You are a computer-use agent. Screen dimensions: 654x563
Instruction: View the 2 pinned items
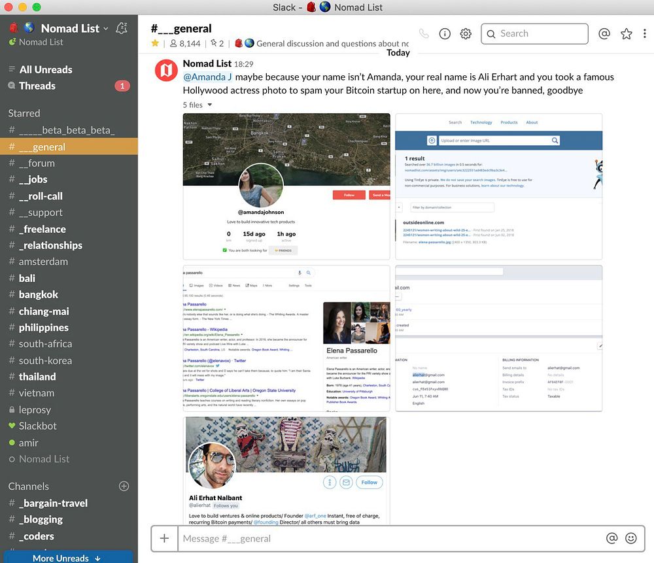[x=217, y=43]
